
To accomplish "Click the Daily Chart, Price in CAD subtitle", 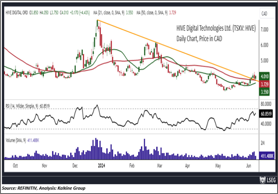I will tap(199, 38).
